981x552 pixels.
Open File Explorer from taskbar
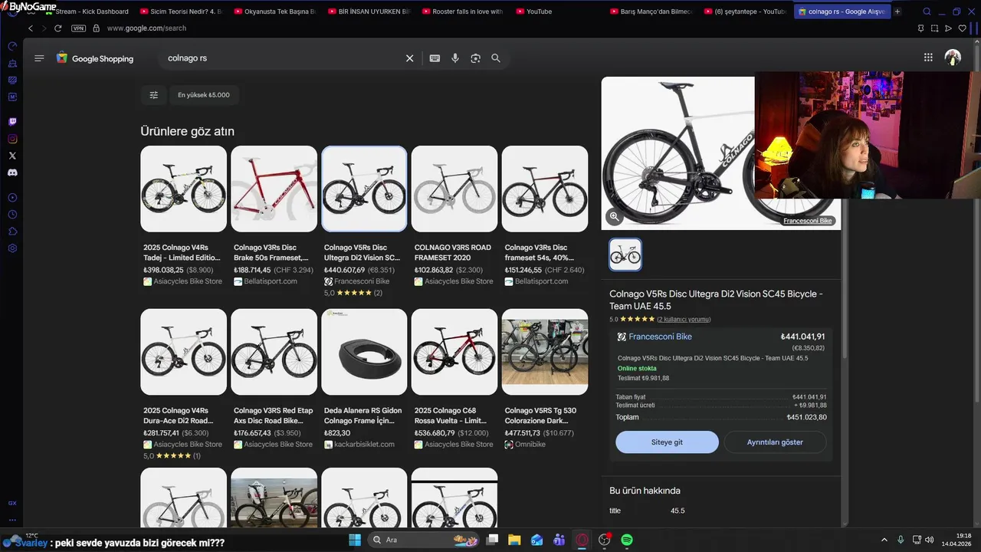coord(514,540)
